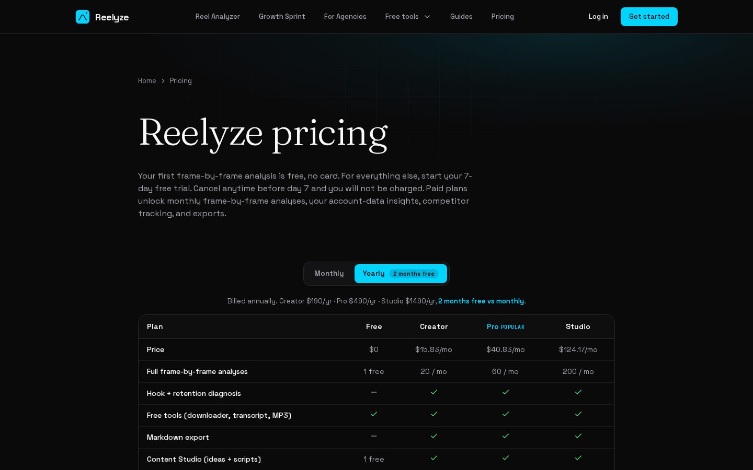Click the Plan column header
The width and height of the screenshot is (753, 470).
155,327
